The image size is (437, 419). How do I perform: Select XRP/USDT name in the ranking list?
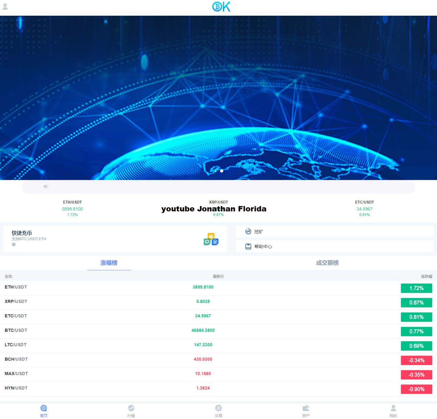pos(16,302)
